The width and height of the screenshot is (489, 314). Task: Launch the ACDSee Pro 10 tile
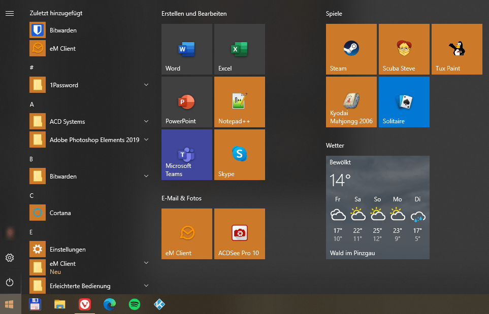coord(240,234)
